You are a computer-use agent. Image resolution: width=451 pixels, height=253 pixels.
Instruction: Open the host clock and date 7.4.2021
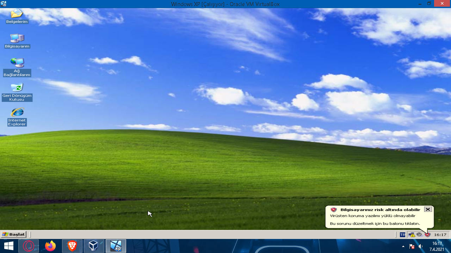(x=437, y=246)
